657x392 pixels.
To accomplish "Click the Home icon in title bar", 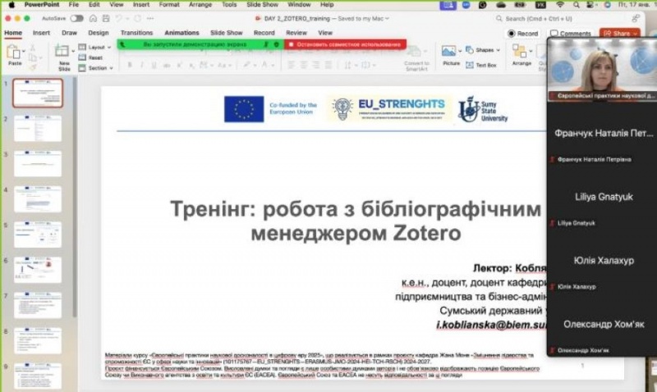I will tap(93, 18).
